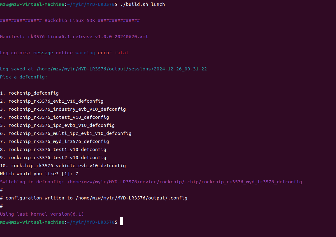
Task: Click the 'message' log color word
Action: (43, 53)
